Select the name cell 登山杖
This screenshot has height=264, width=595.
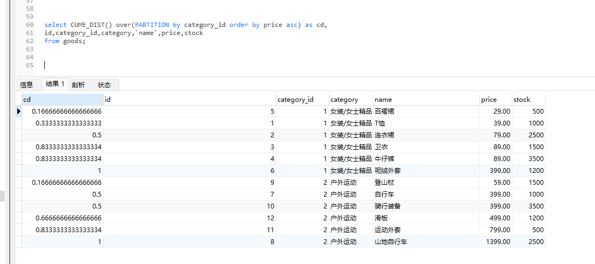pyautogui.click(x=426, y=183)
